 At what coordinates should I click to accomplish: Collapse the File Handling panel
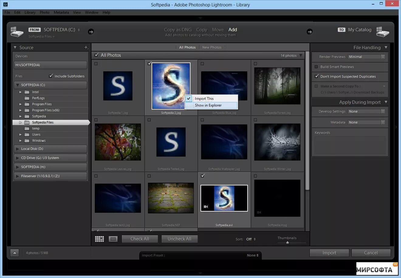386,47
